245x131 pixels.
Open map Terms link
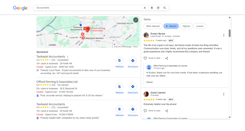135,47
